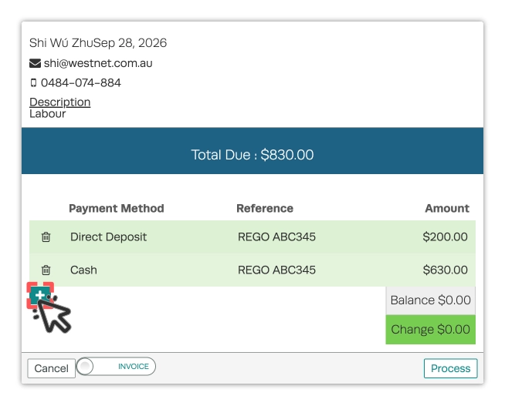Add another payment line with plus button

(x=40, y=295)
